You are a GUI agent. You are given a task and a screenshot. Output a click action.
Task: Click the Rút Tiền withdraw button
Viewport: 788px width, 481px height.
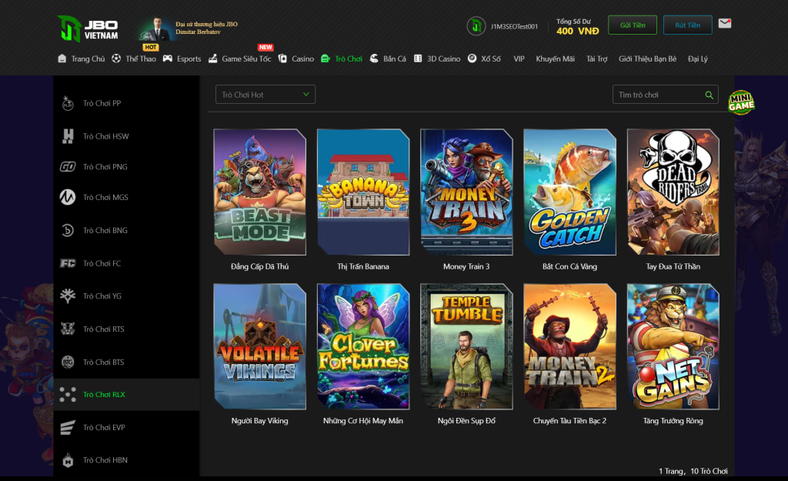(x=687, y=25)
